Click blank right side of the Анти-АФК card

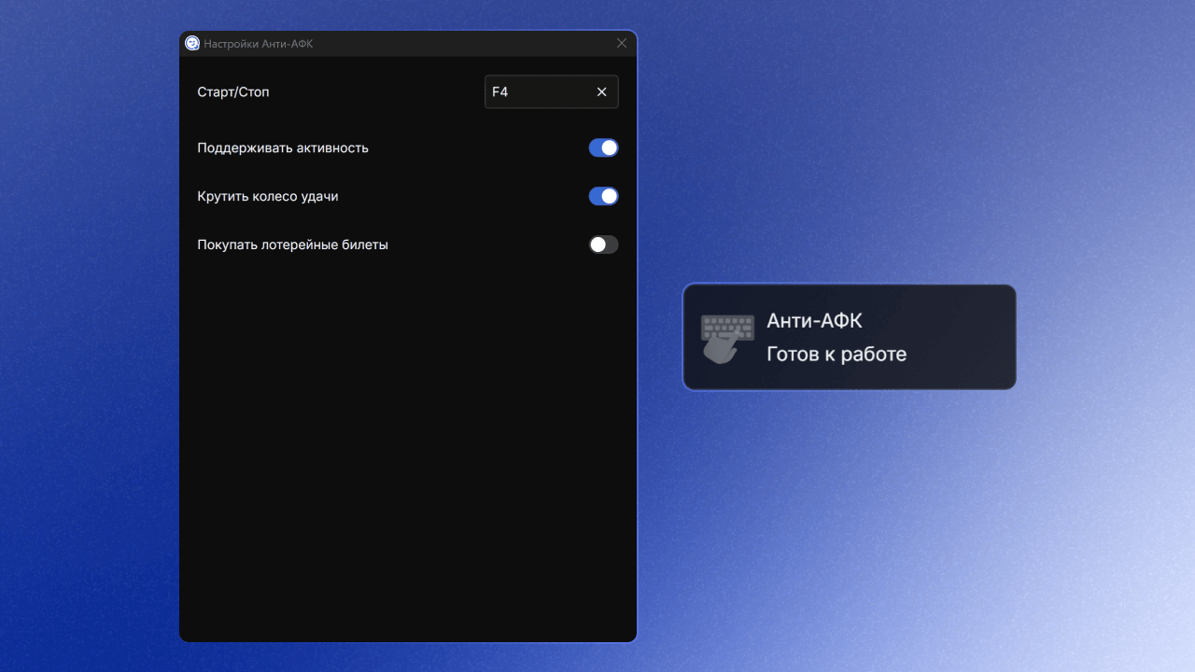point(962,338)
